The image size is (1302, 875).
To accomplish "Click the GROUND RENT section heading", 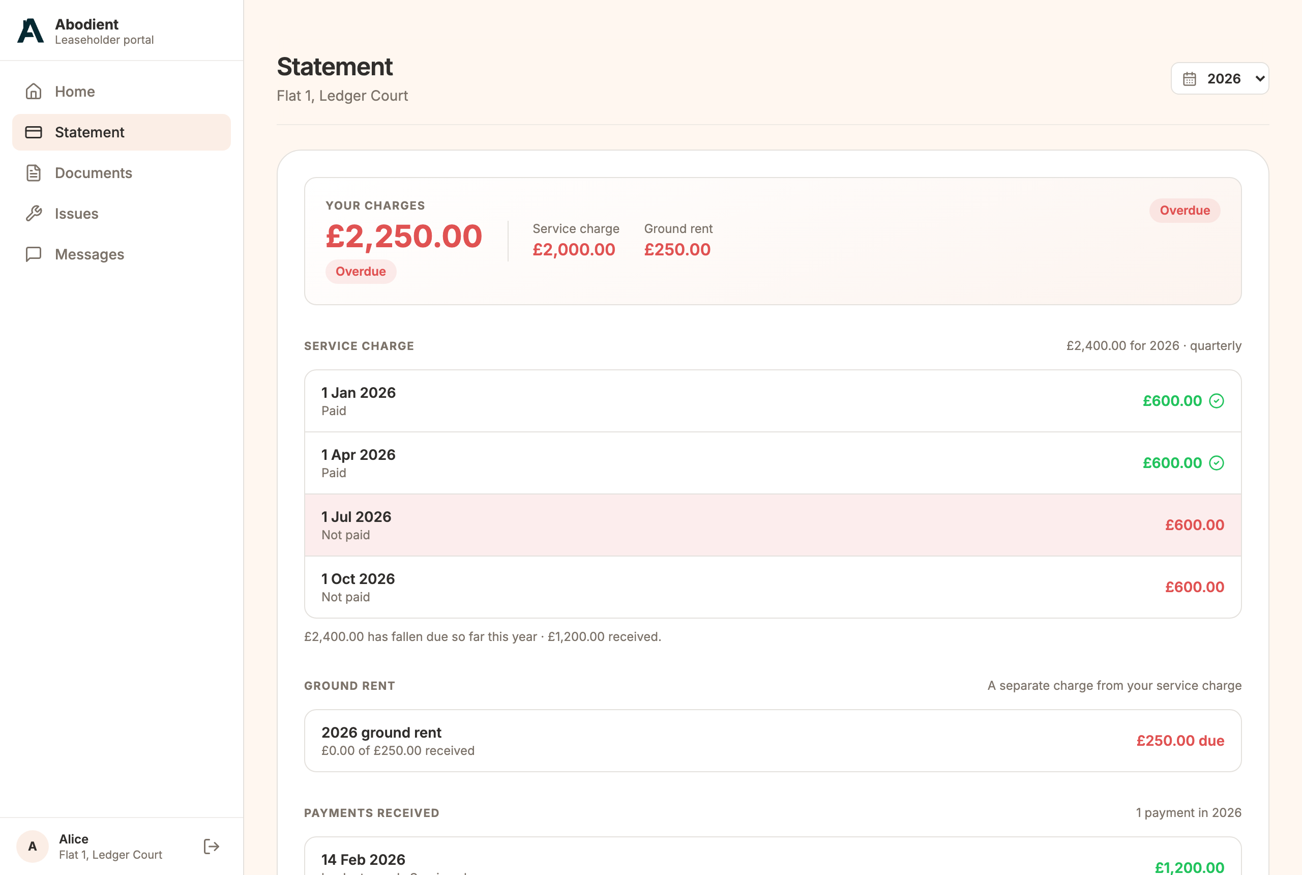I will click(x=349, y=686).
